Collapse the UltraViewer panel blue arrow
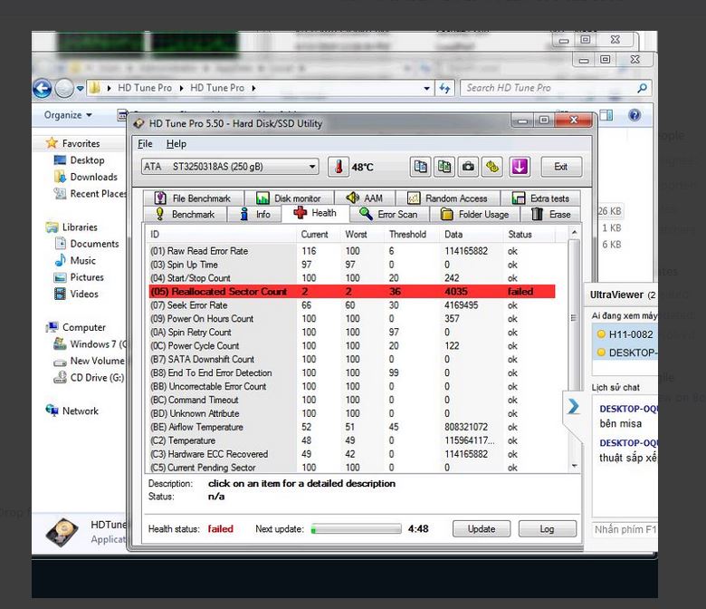The height and width of the screenshot is (609, 706). pyautogui.click(x=573, y=407)
